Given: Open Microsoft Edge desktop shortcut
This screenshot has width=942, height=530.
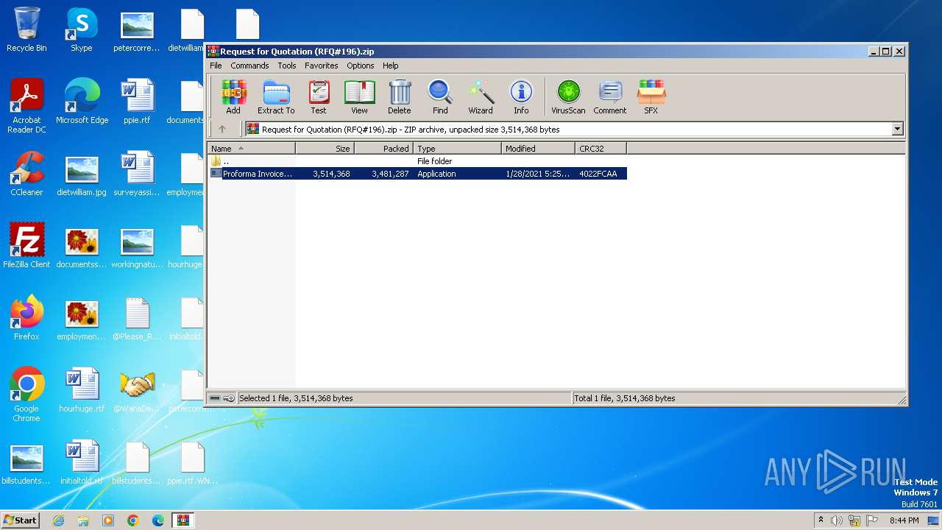Looking at the screenshot, I should [x=82, y=102].
